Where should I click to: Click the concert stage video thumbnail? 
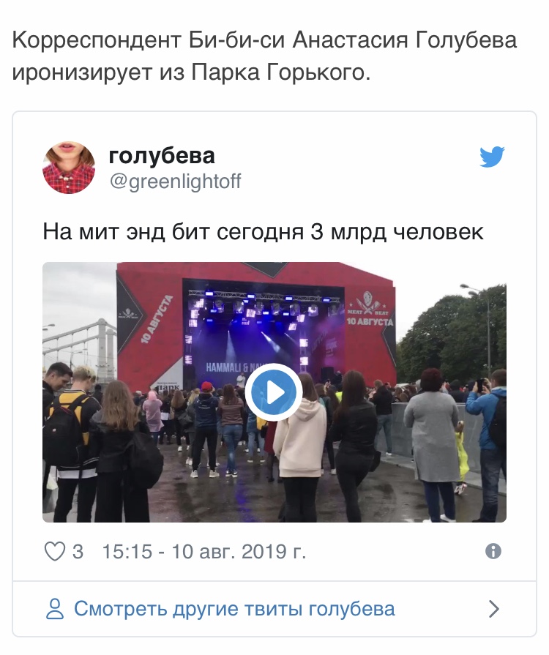coord(274,392)
